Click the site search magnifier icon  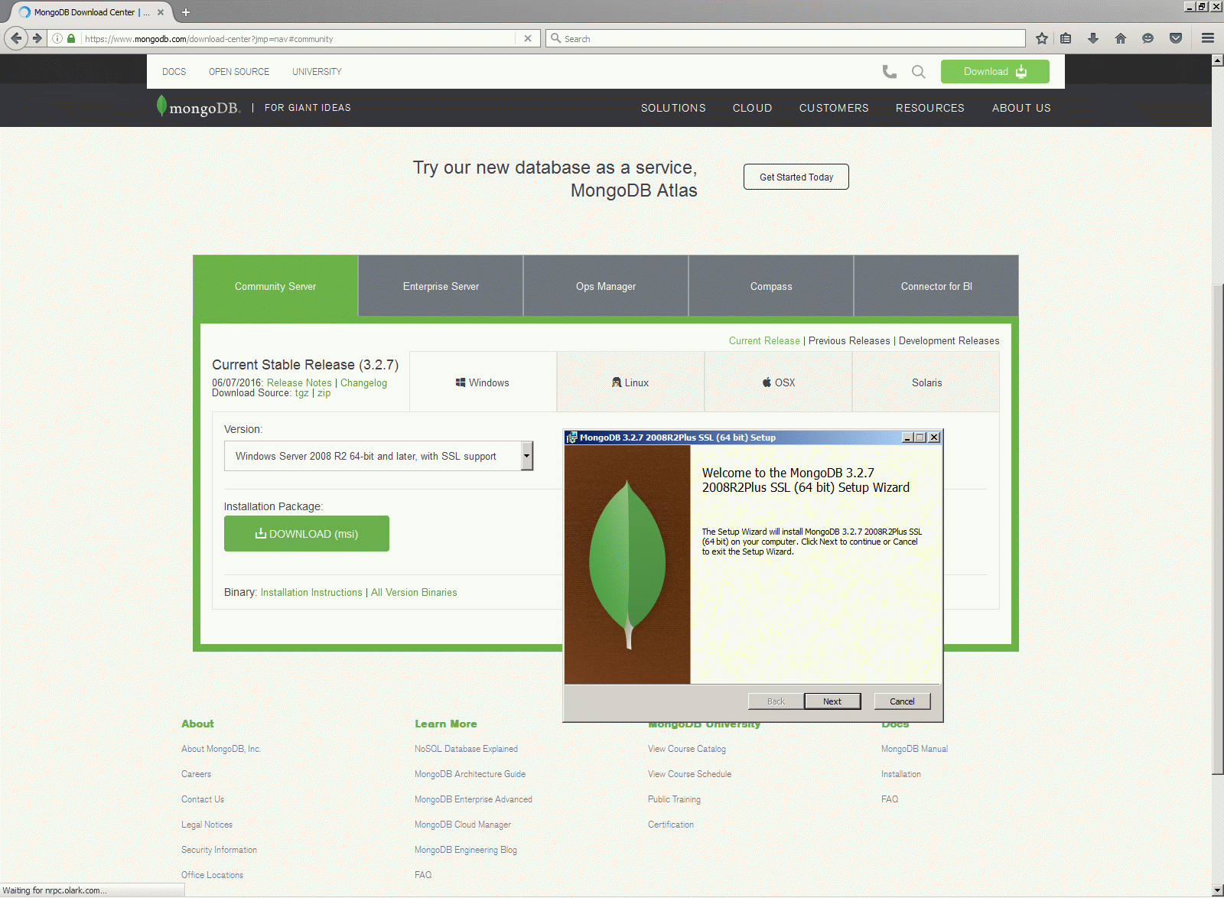919,72
